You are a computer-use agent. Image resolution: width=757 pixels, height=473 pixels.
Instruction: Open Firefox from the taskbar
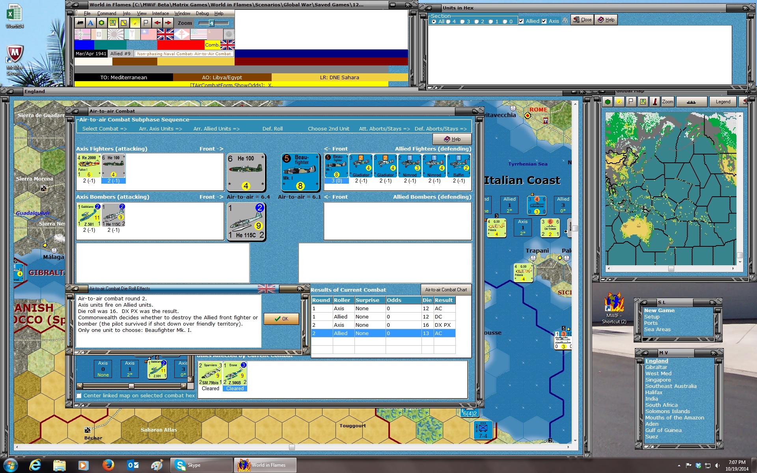click(x=108, y=465)
